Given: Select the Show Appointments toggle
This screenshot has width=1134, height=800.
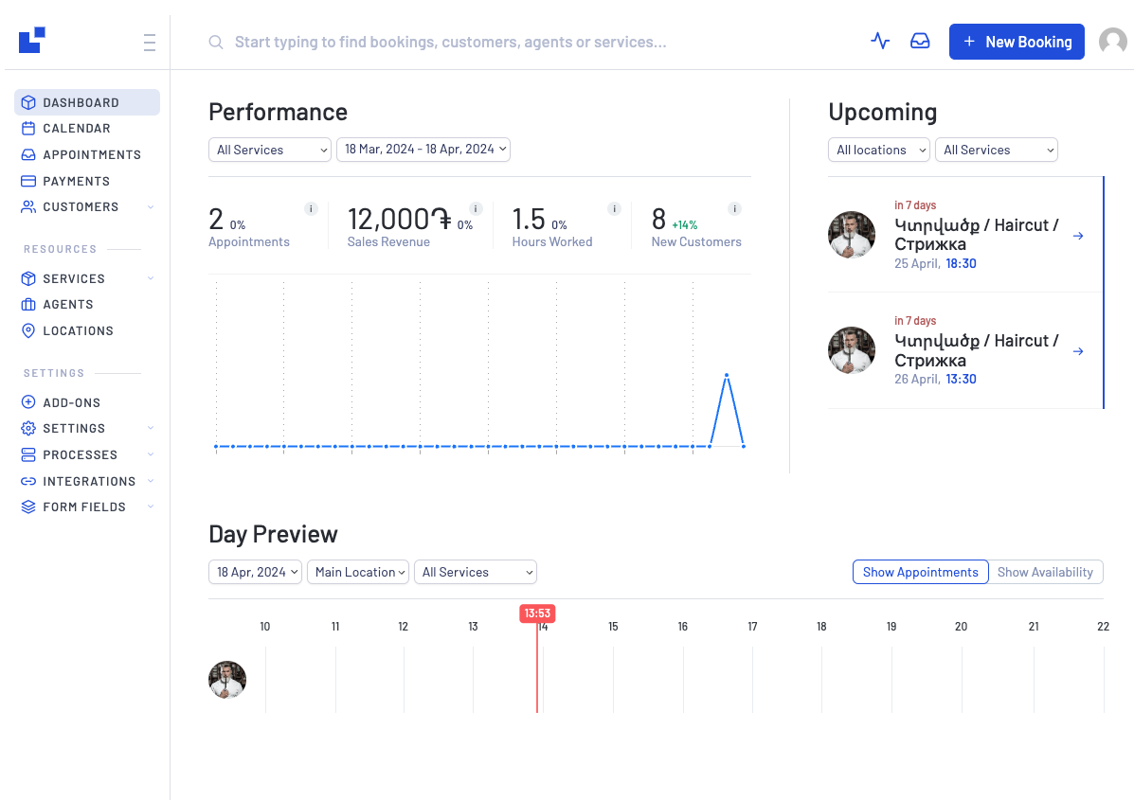Looking at the screenshot, I should pos(920,572).
